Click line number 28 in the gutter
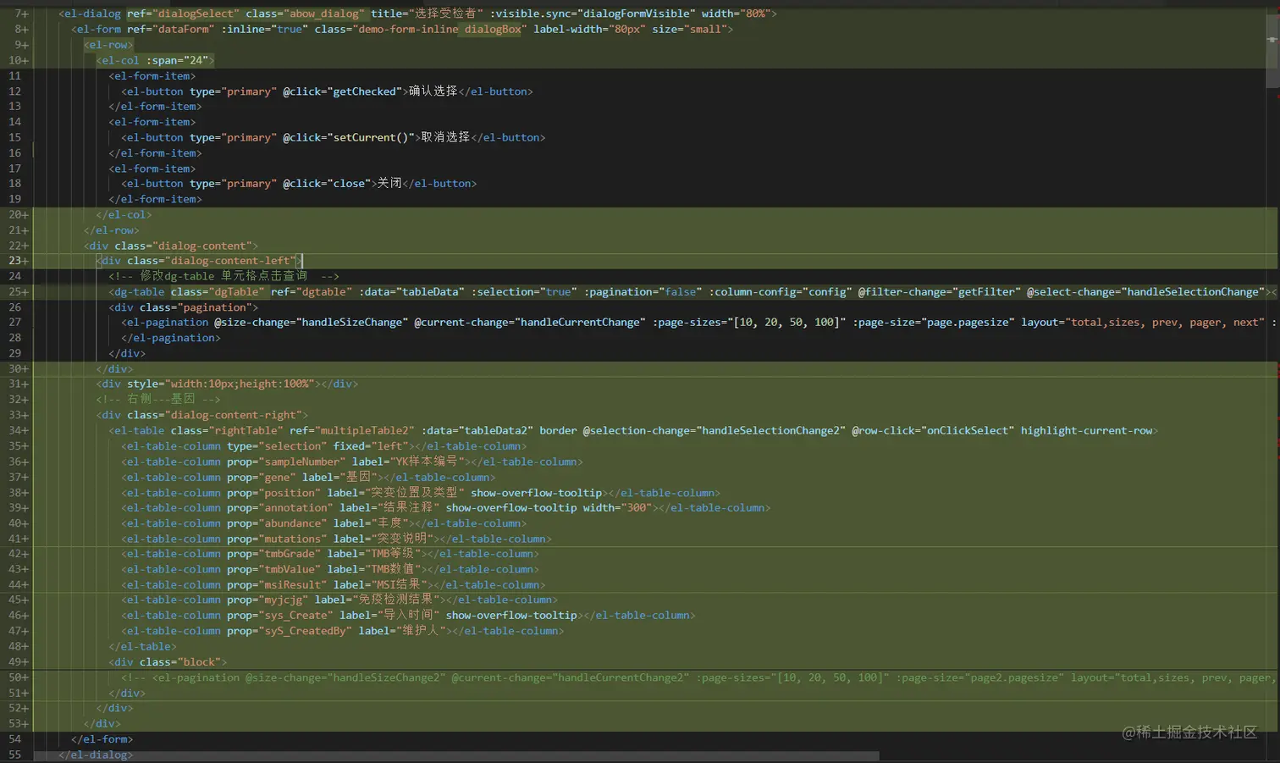The image size is (1280, 763). pyautogui.click(x=15, y=338)
